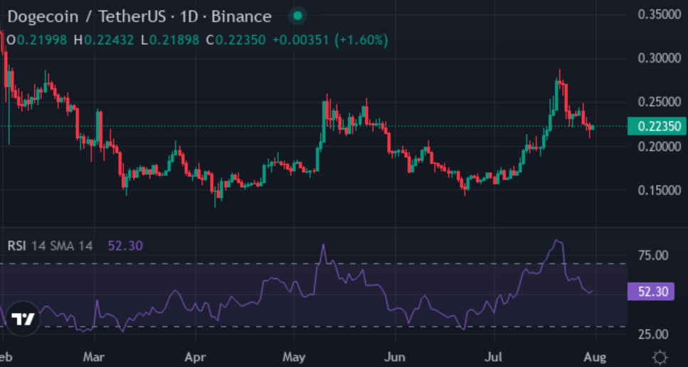Viewport: 688px width, 367px height.
Task: Click the 0.15000 price axis label
Action: tap(657, 191)
